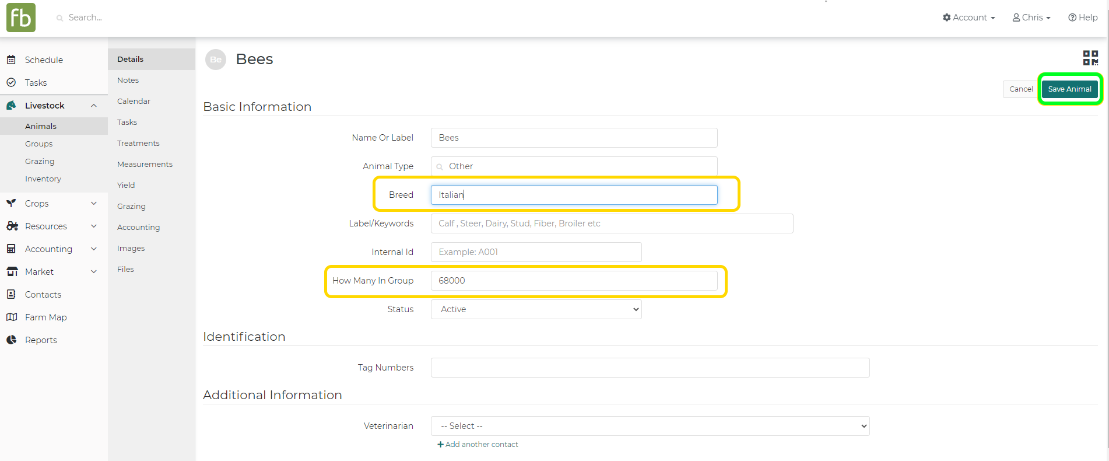The height and width of the screenshot is (461, 1109).
Task: Click the Schedule calendar icon
Action: [11, 60]
